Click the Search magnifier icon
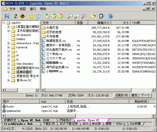The width and height of the screenshot is (157, 132). pos(70,16)
